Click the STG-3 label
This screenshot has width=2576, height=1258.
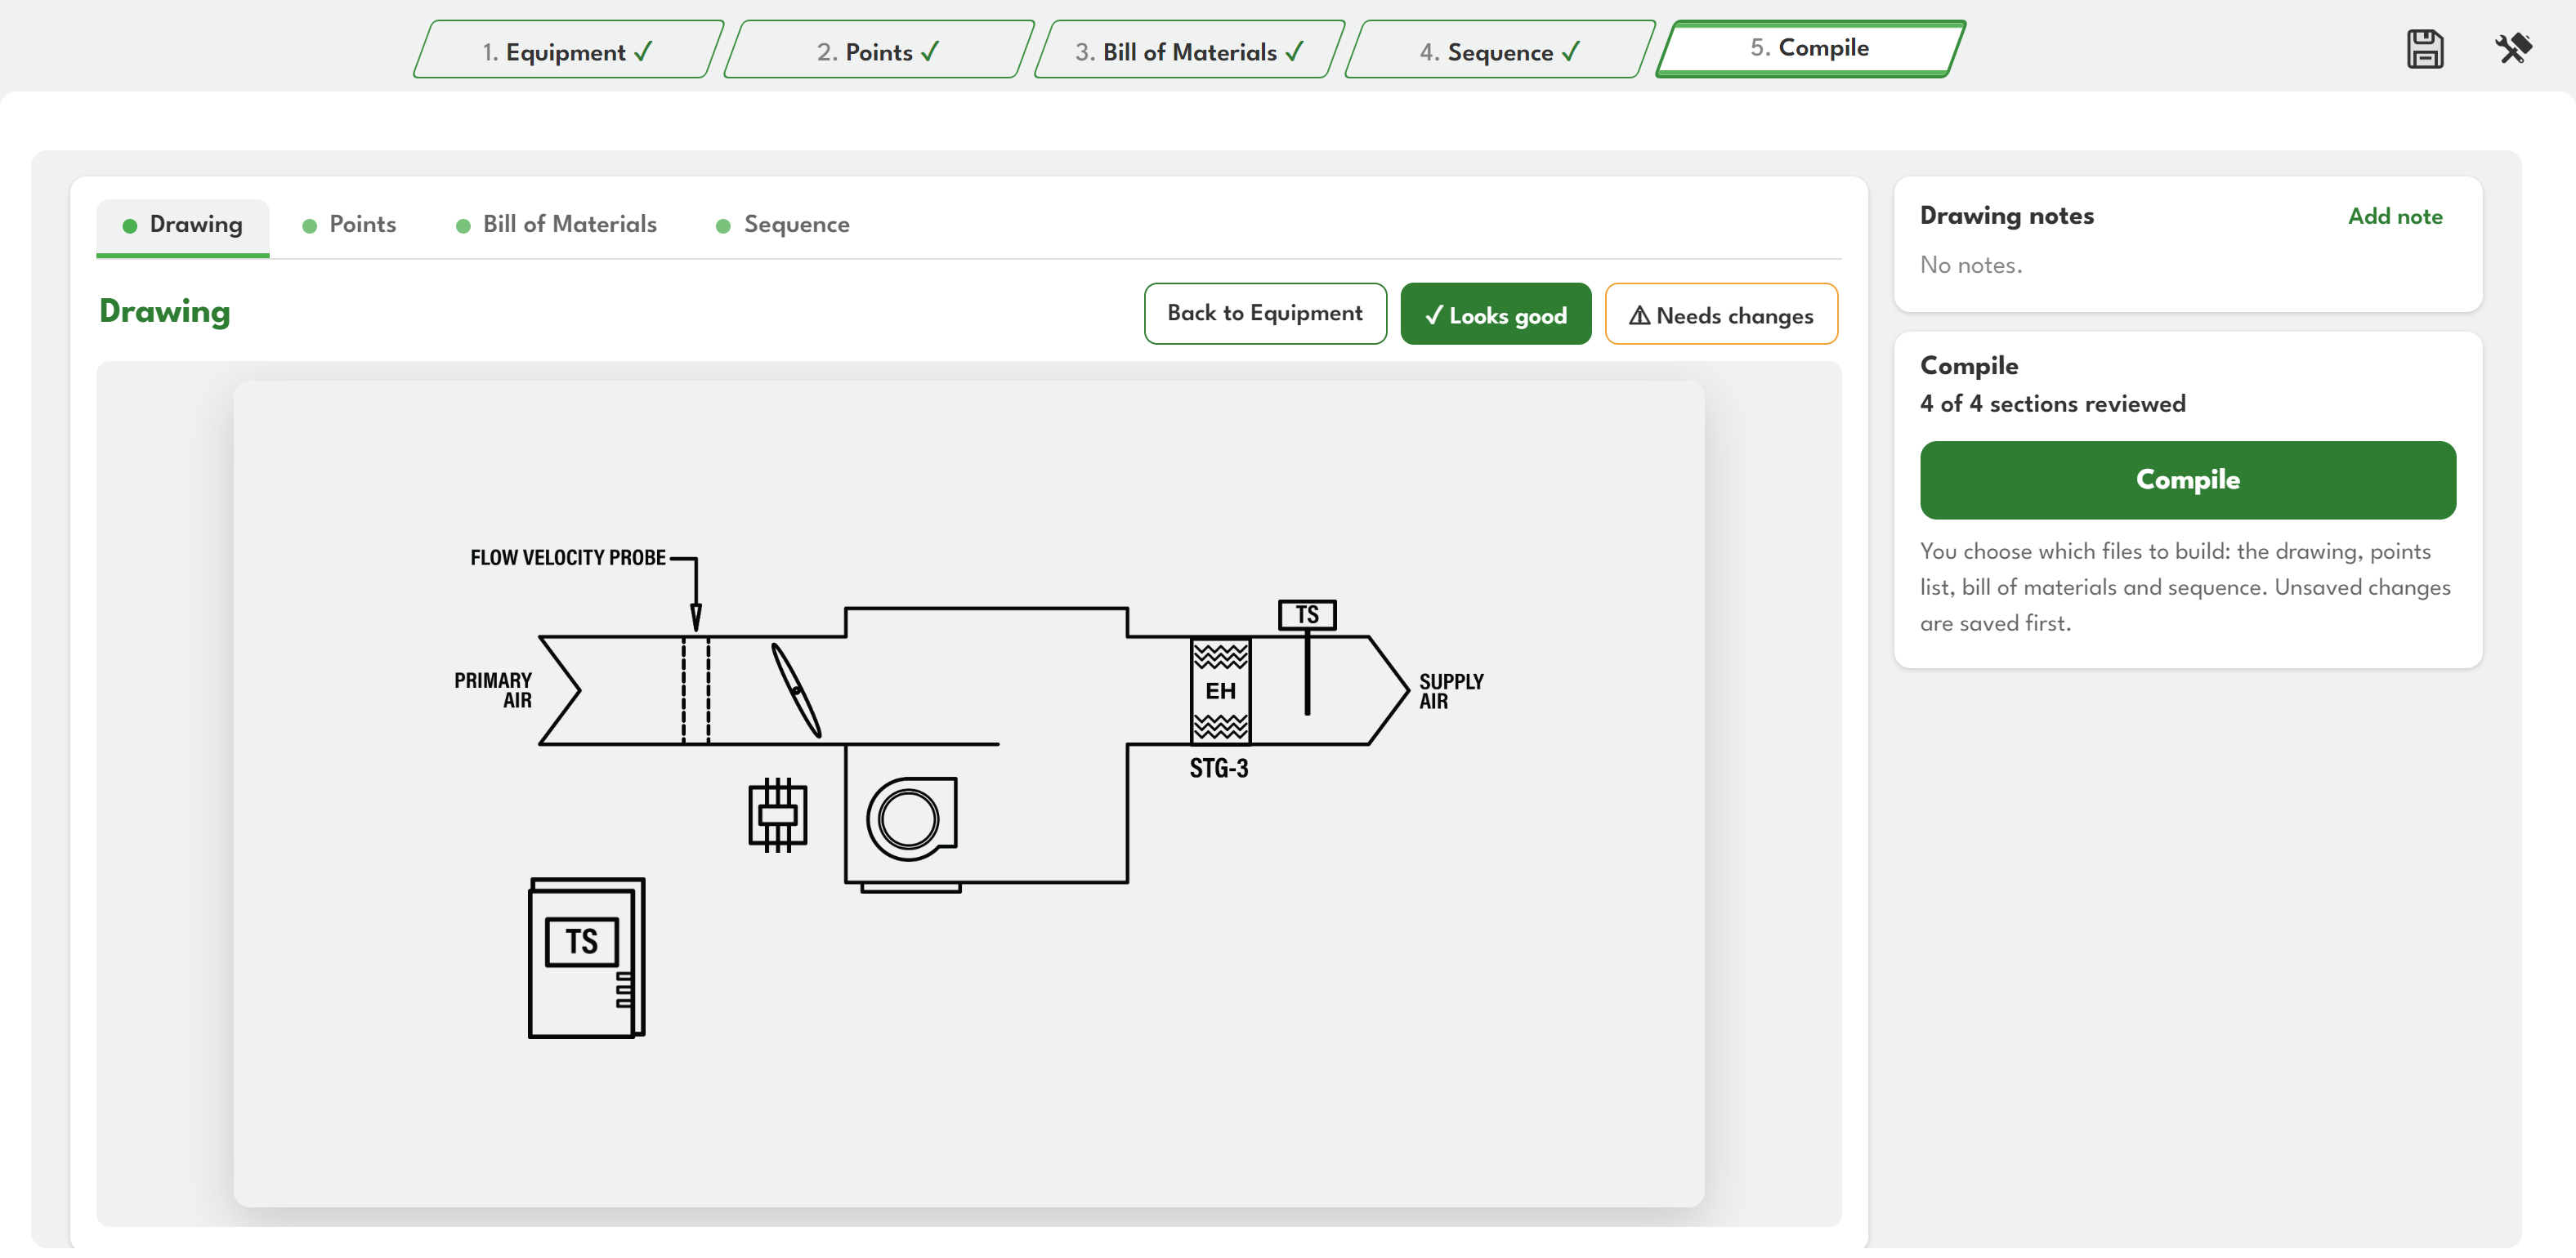tap(1218, 769)
